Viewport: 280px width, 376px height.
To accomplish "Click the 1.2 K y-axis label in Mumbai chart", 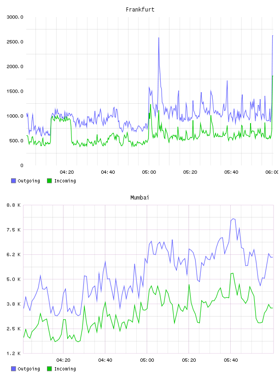I will (x=13, y=353).
